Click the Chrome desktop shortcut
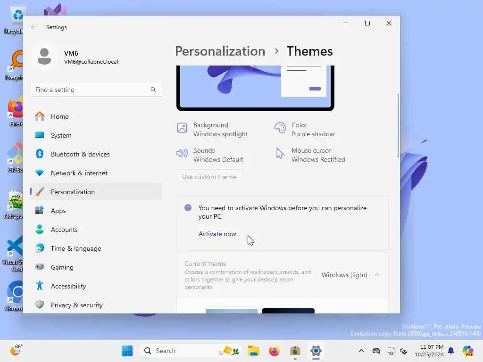The height and width of the screenshot is (362, 483). 13,296
